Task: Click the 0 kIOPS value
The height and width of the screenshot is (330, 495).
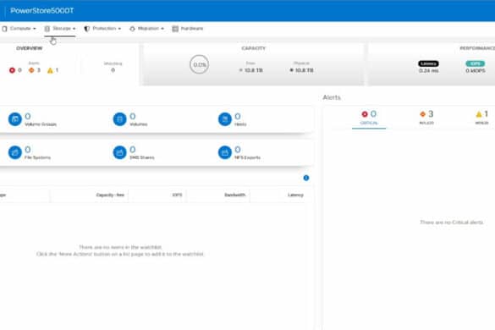Action: (476, 71)
